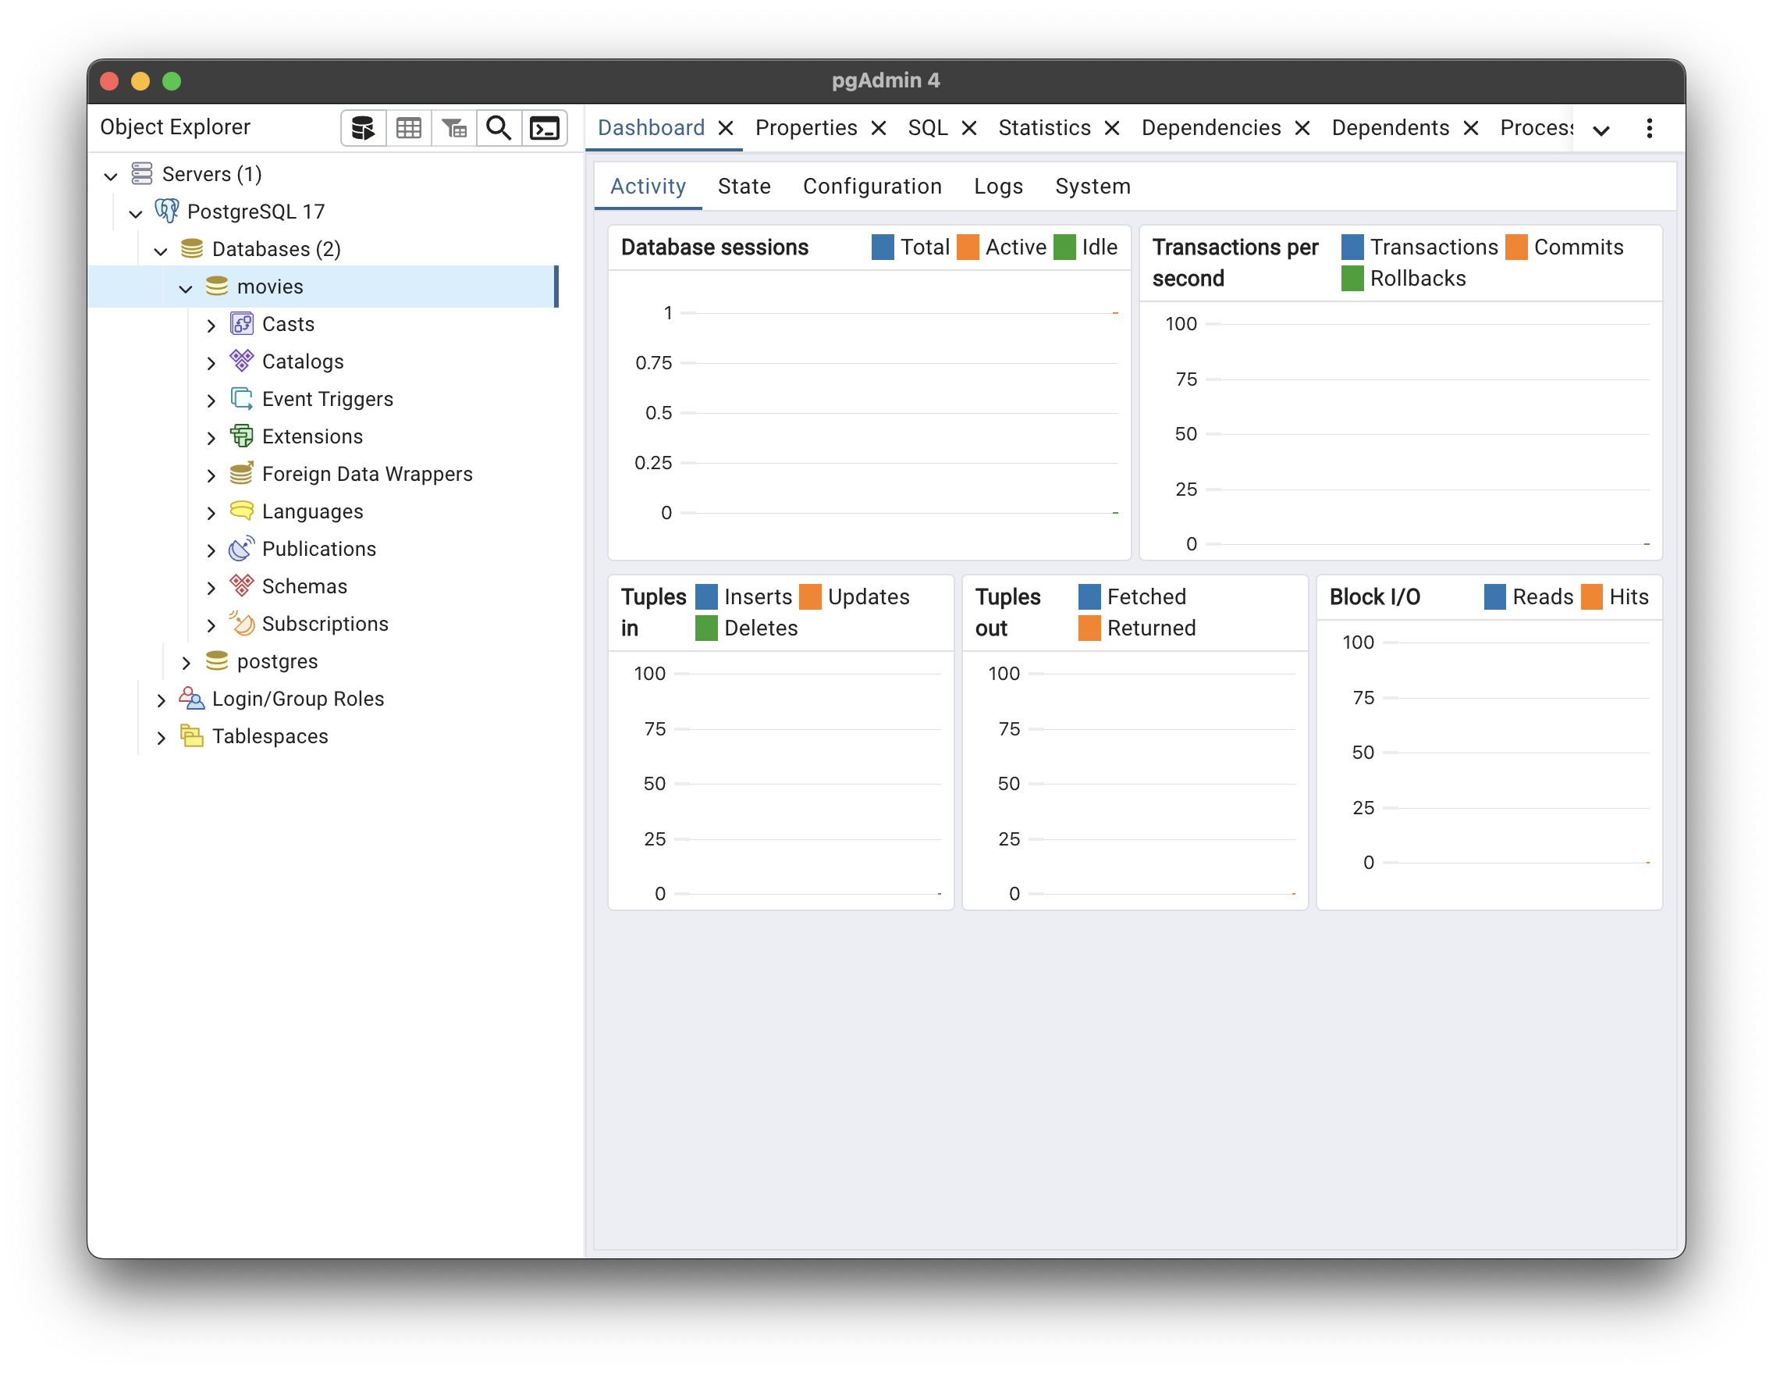Viewport: 1773px width, 1374px height.
Task: Click the Query Tool database icon
Action: tap(363, 128)
